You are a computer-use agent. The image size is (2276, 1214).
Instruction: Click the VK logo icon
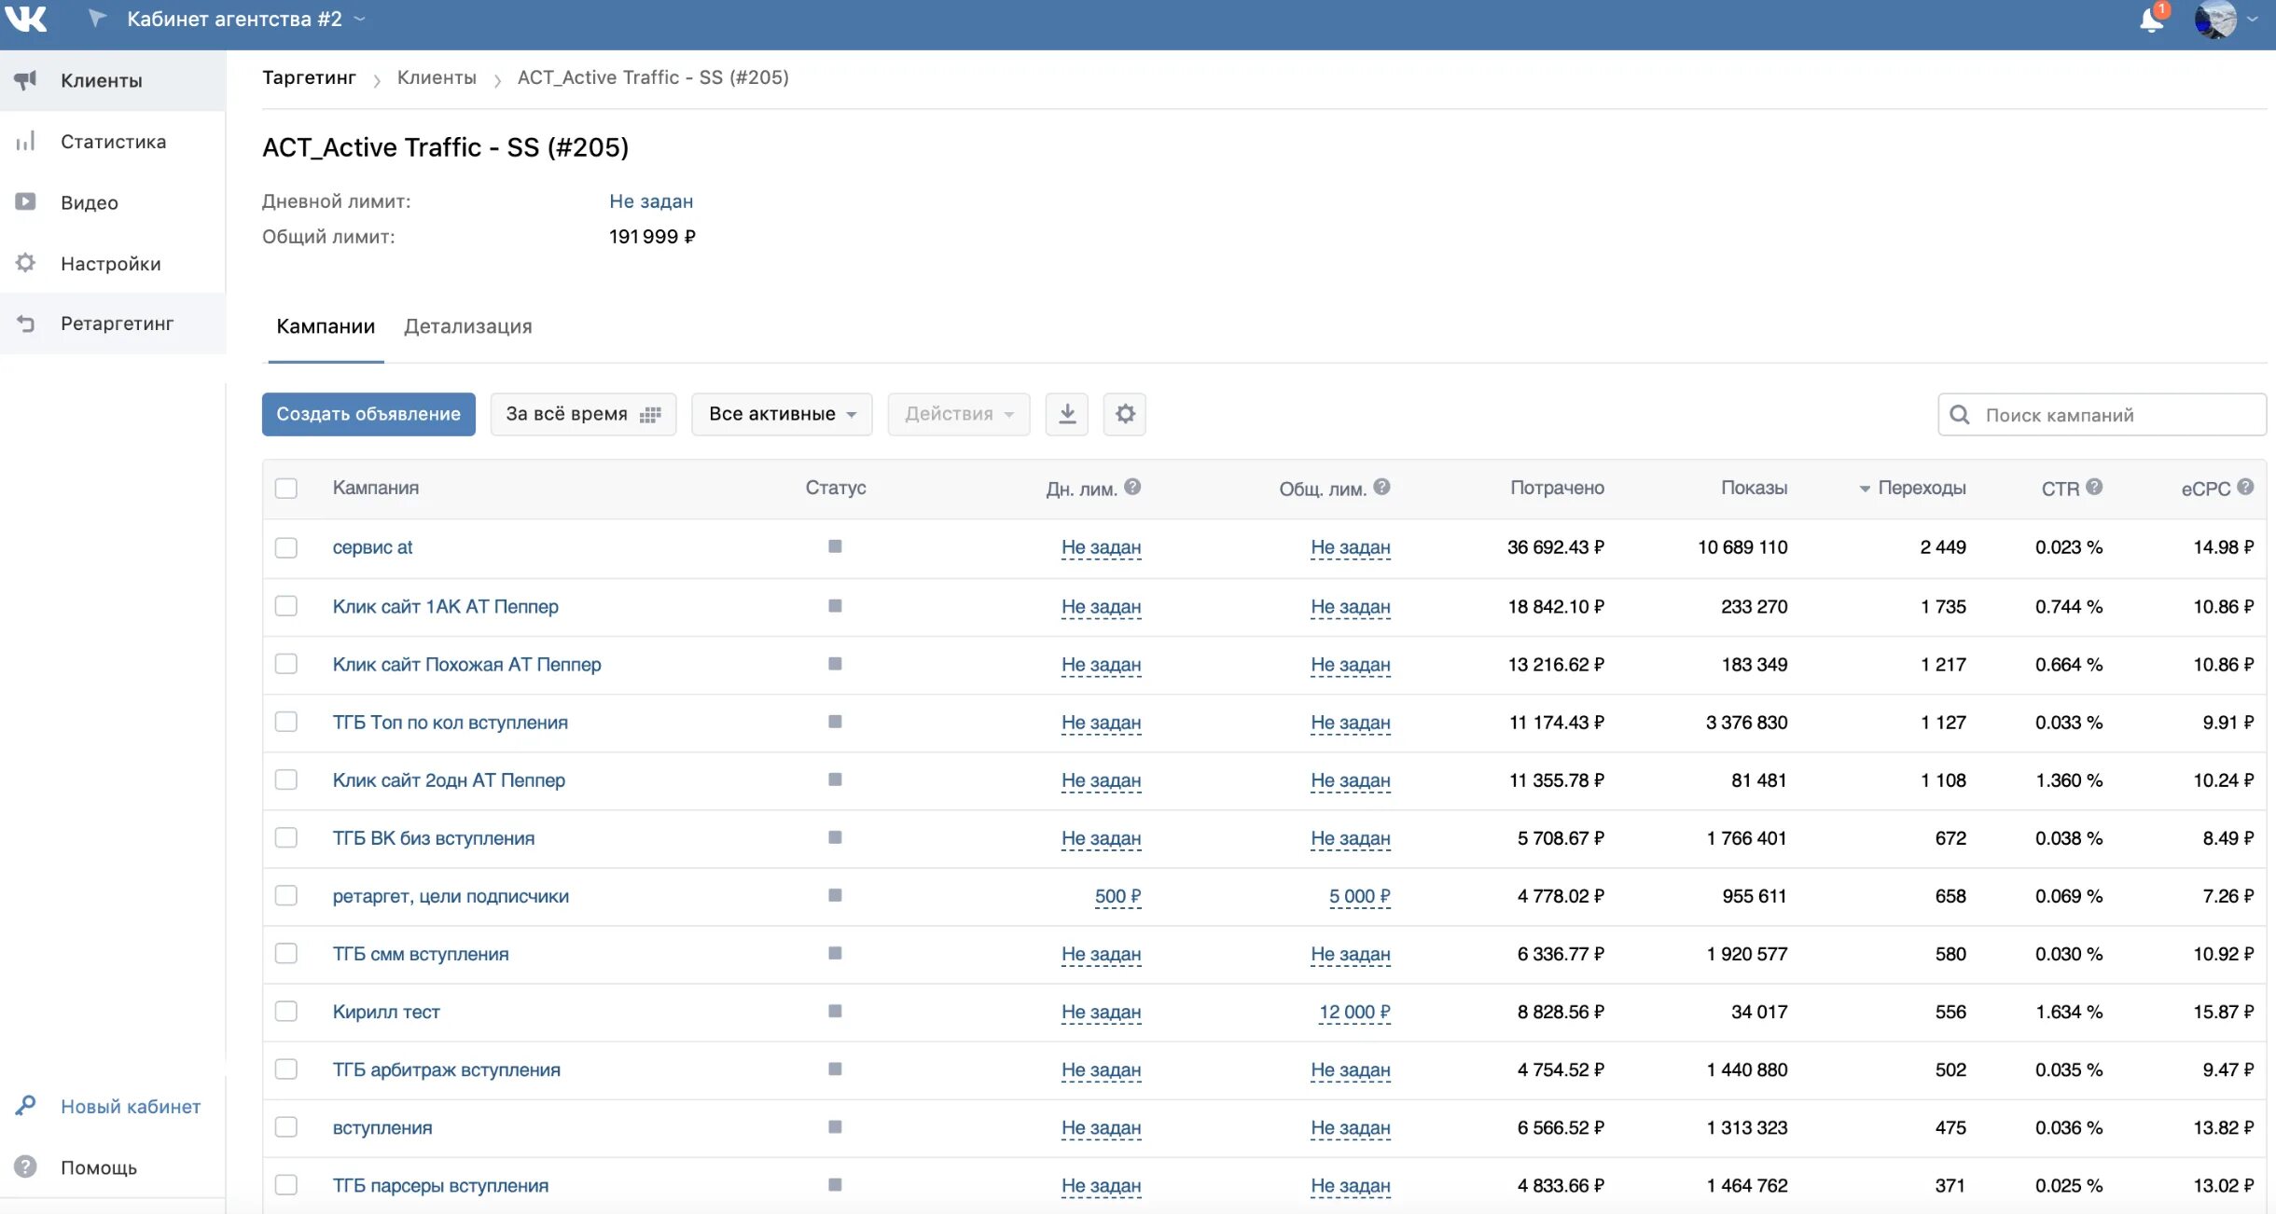point(25,19)
